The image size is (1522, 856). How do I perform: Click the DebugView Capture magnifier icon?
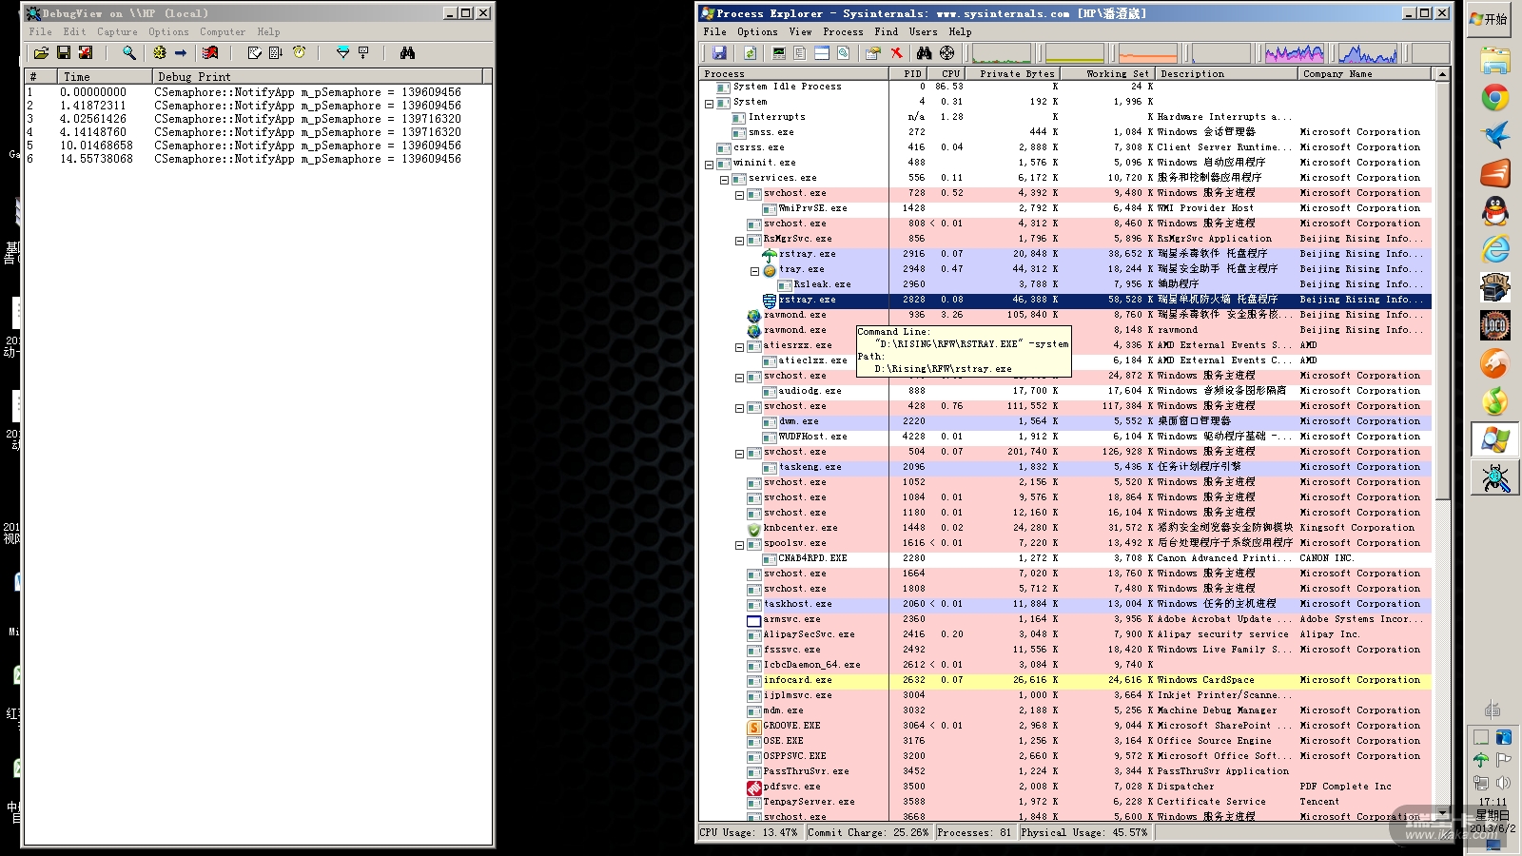tap(128, 53)
